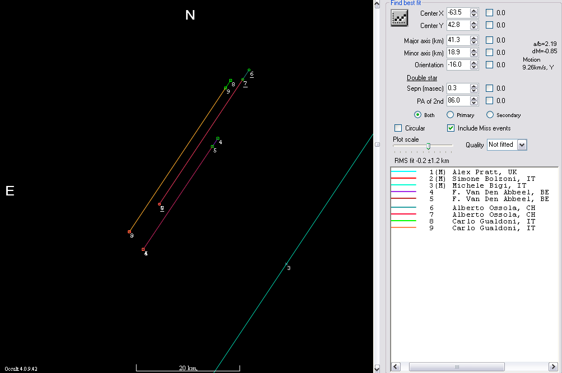562x373 pixels.
Task: Increase Major axis value with up arrow
Action: [x=474, y=38]
